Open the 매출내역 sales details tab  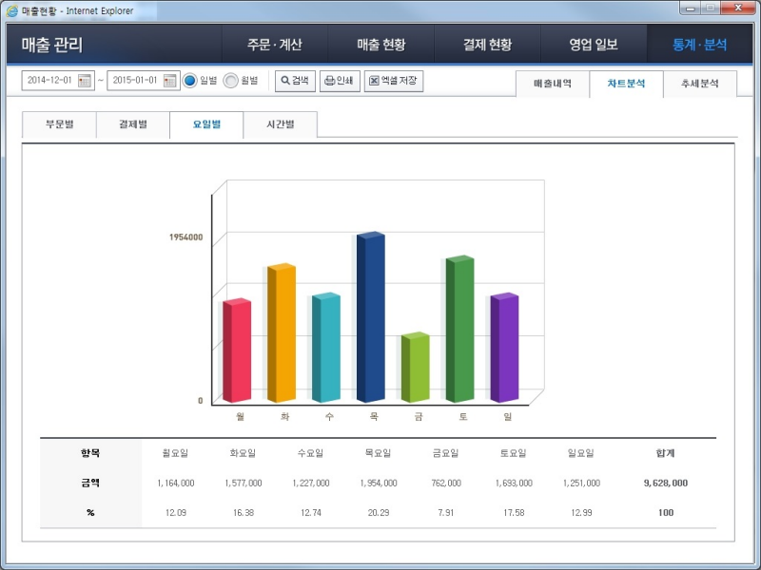[553, 84]
